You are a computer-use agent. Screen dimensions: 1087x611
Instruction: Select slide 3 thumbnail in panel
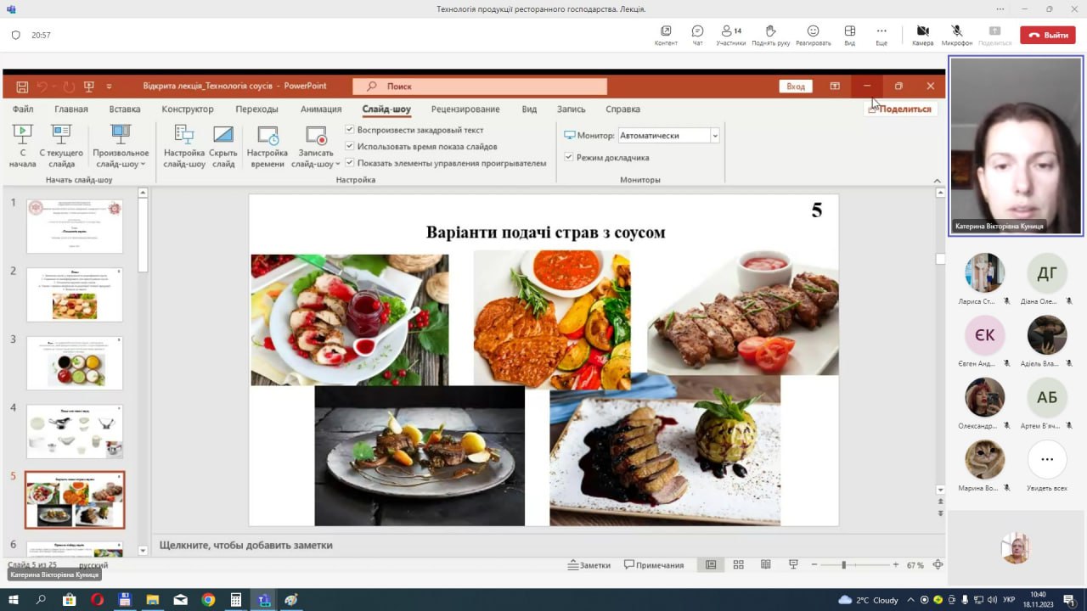pyautogui.click(x=75, y=362)
